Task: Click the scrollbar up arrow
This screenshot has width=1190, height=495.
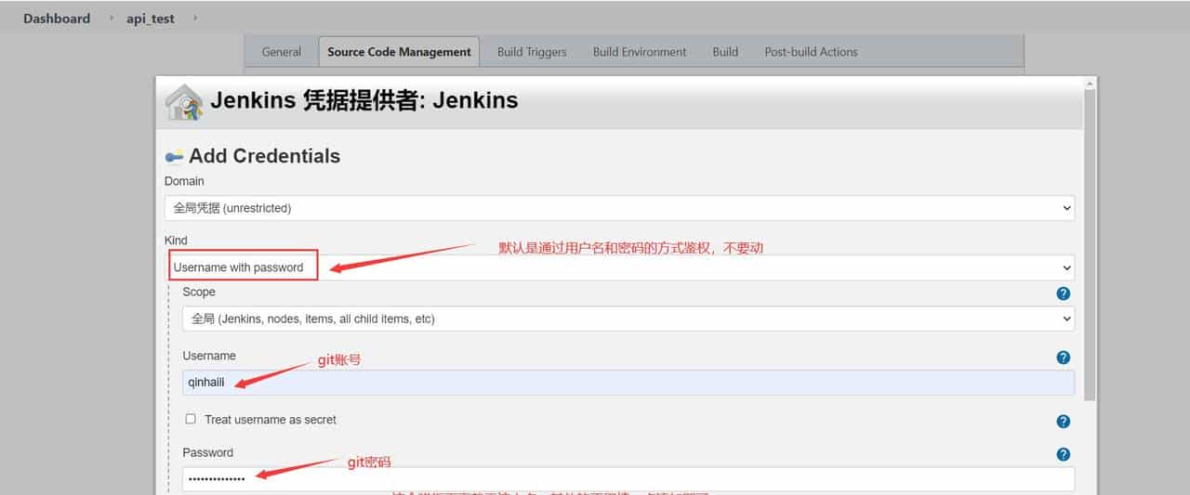Action: click(x=1090, y=84)
